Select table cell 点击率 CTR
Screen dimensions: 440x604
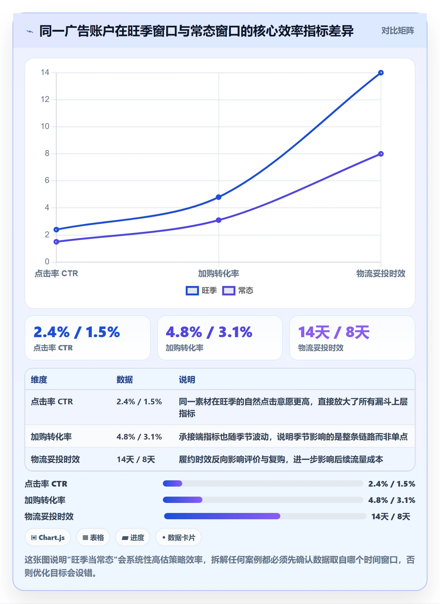52,402
